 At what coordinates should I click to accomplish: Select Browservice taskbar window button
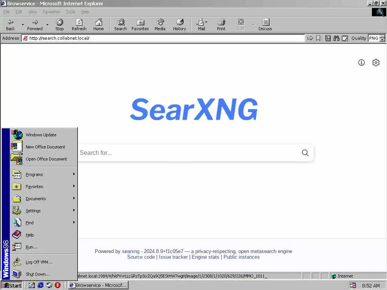(98, 285)
